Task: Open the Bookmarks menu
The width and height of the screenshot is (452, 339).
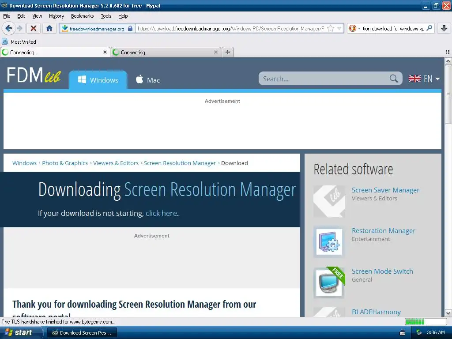Action: click(82, 16)
